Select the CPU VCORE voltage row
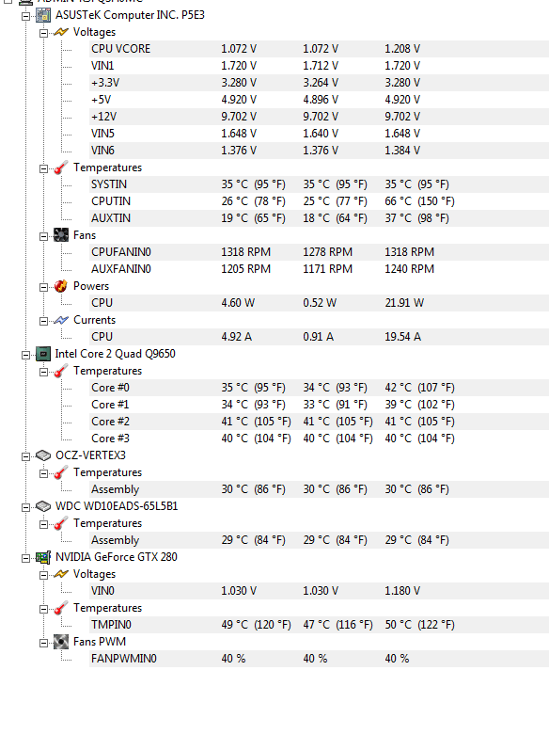The width and height of the screenshot is (549, 734). coord(319,49)
